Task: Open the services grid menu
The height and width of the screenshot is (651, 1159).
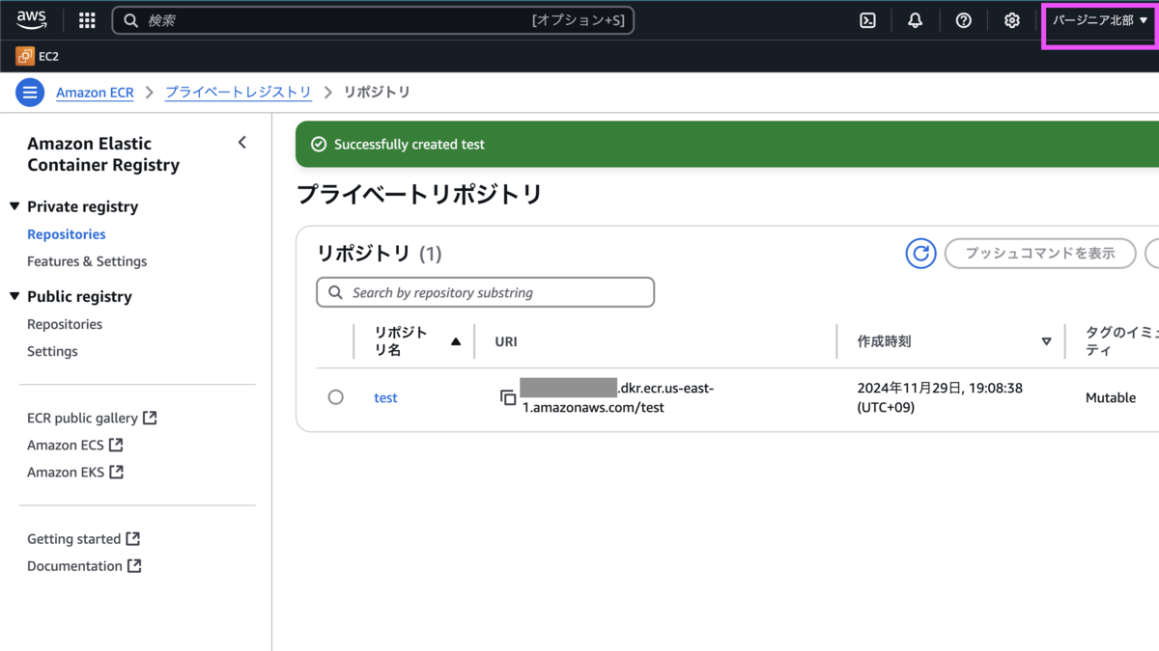Action: point(87,20)
